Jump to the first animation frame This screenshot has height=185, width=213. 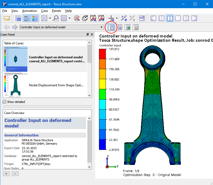click(153, 18)
